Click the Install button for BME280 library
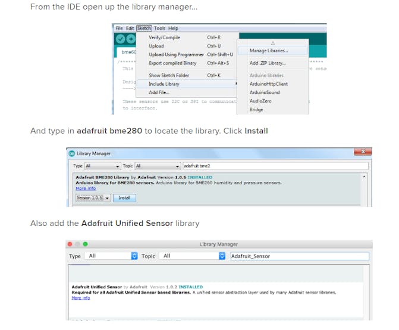The image size is (399, 330). (124, 197)
